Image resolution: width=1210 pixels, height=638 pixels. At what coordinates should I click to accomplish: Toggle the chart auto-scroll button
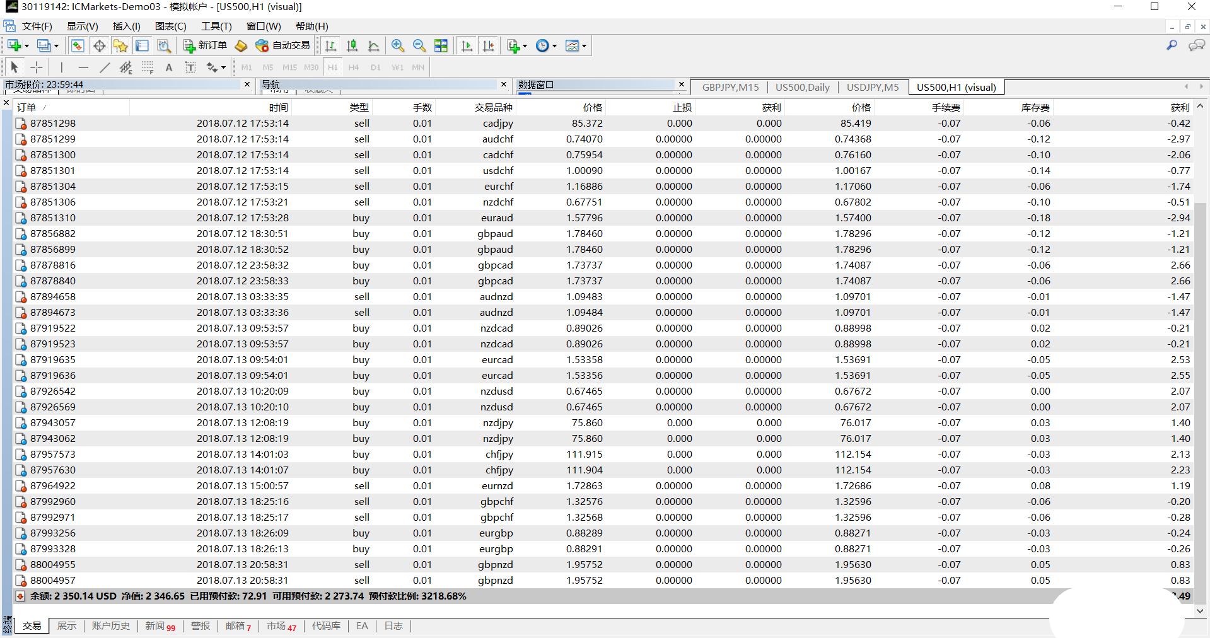467,45
